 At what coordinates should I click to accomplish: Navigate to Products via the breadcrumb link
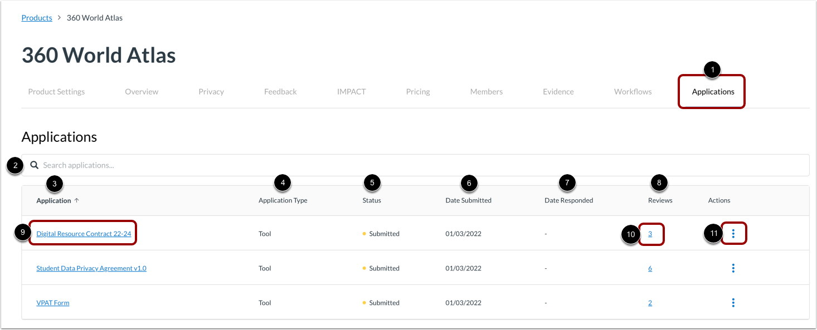37,17
